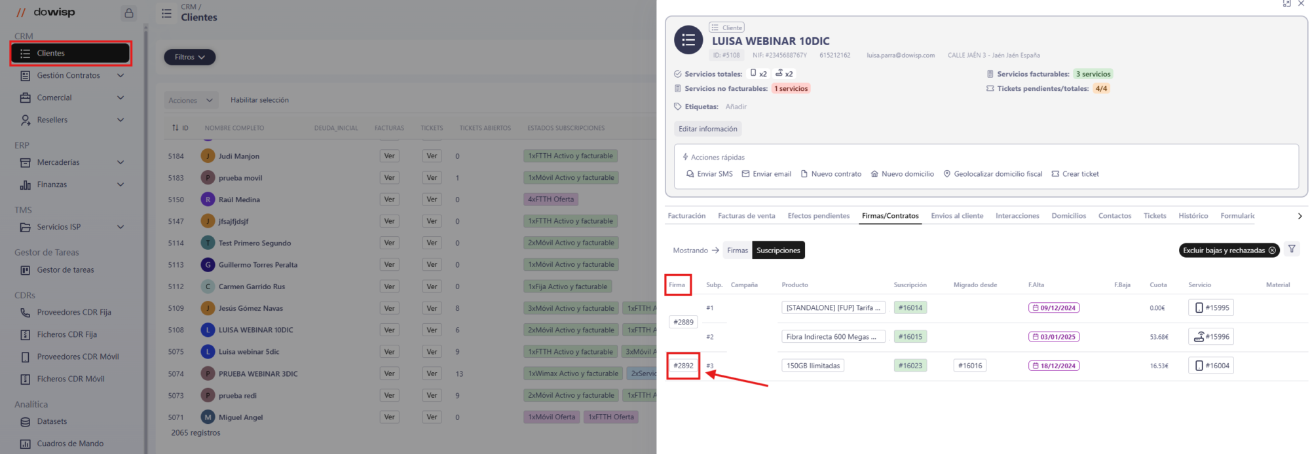Screen dimensions: 1310x454
Task: Click Ver facturas for Judi Manjon
Action: tap(390, 156)
